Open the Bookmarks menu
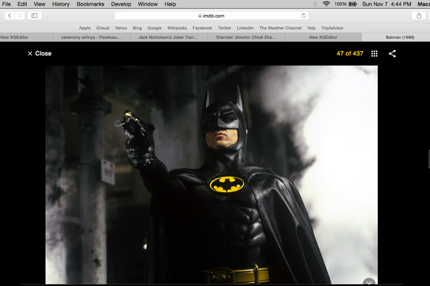 (x=90, y=4)
